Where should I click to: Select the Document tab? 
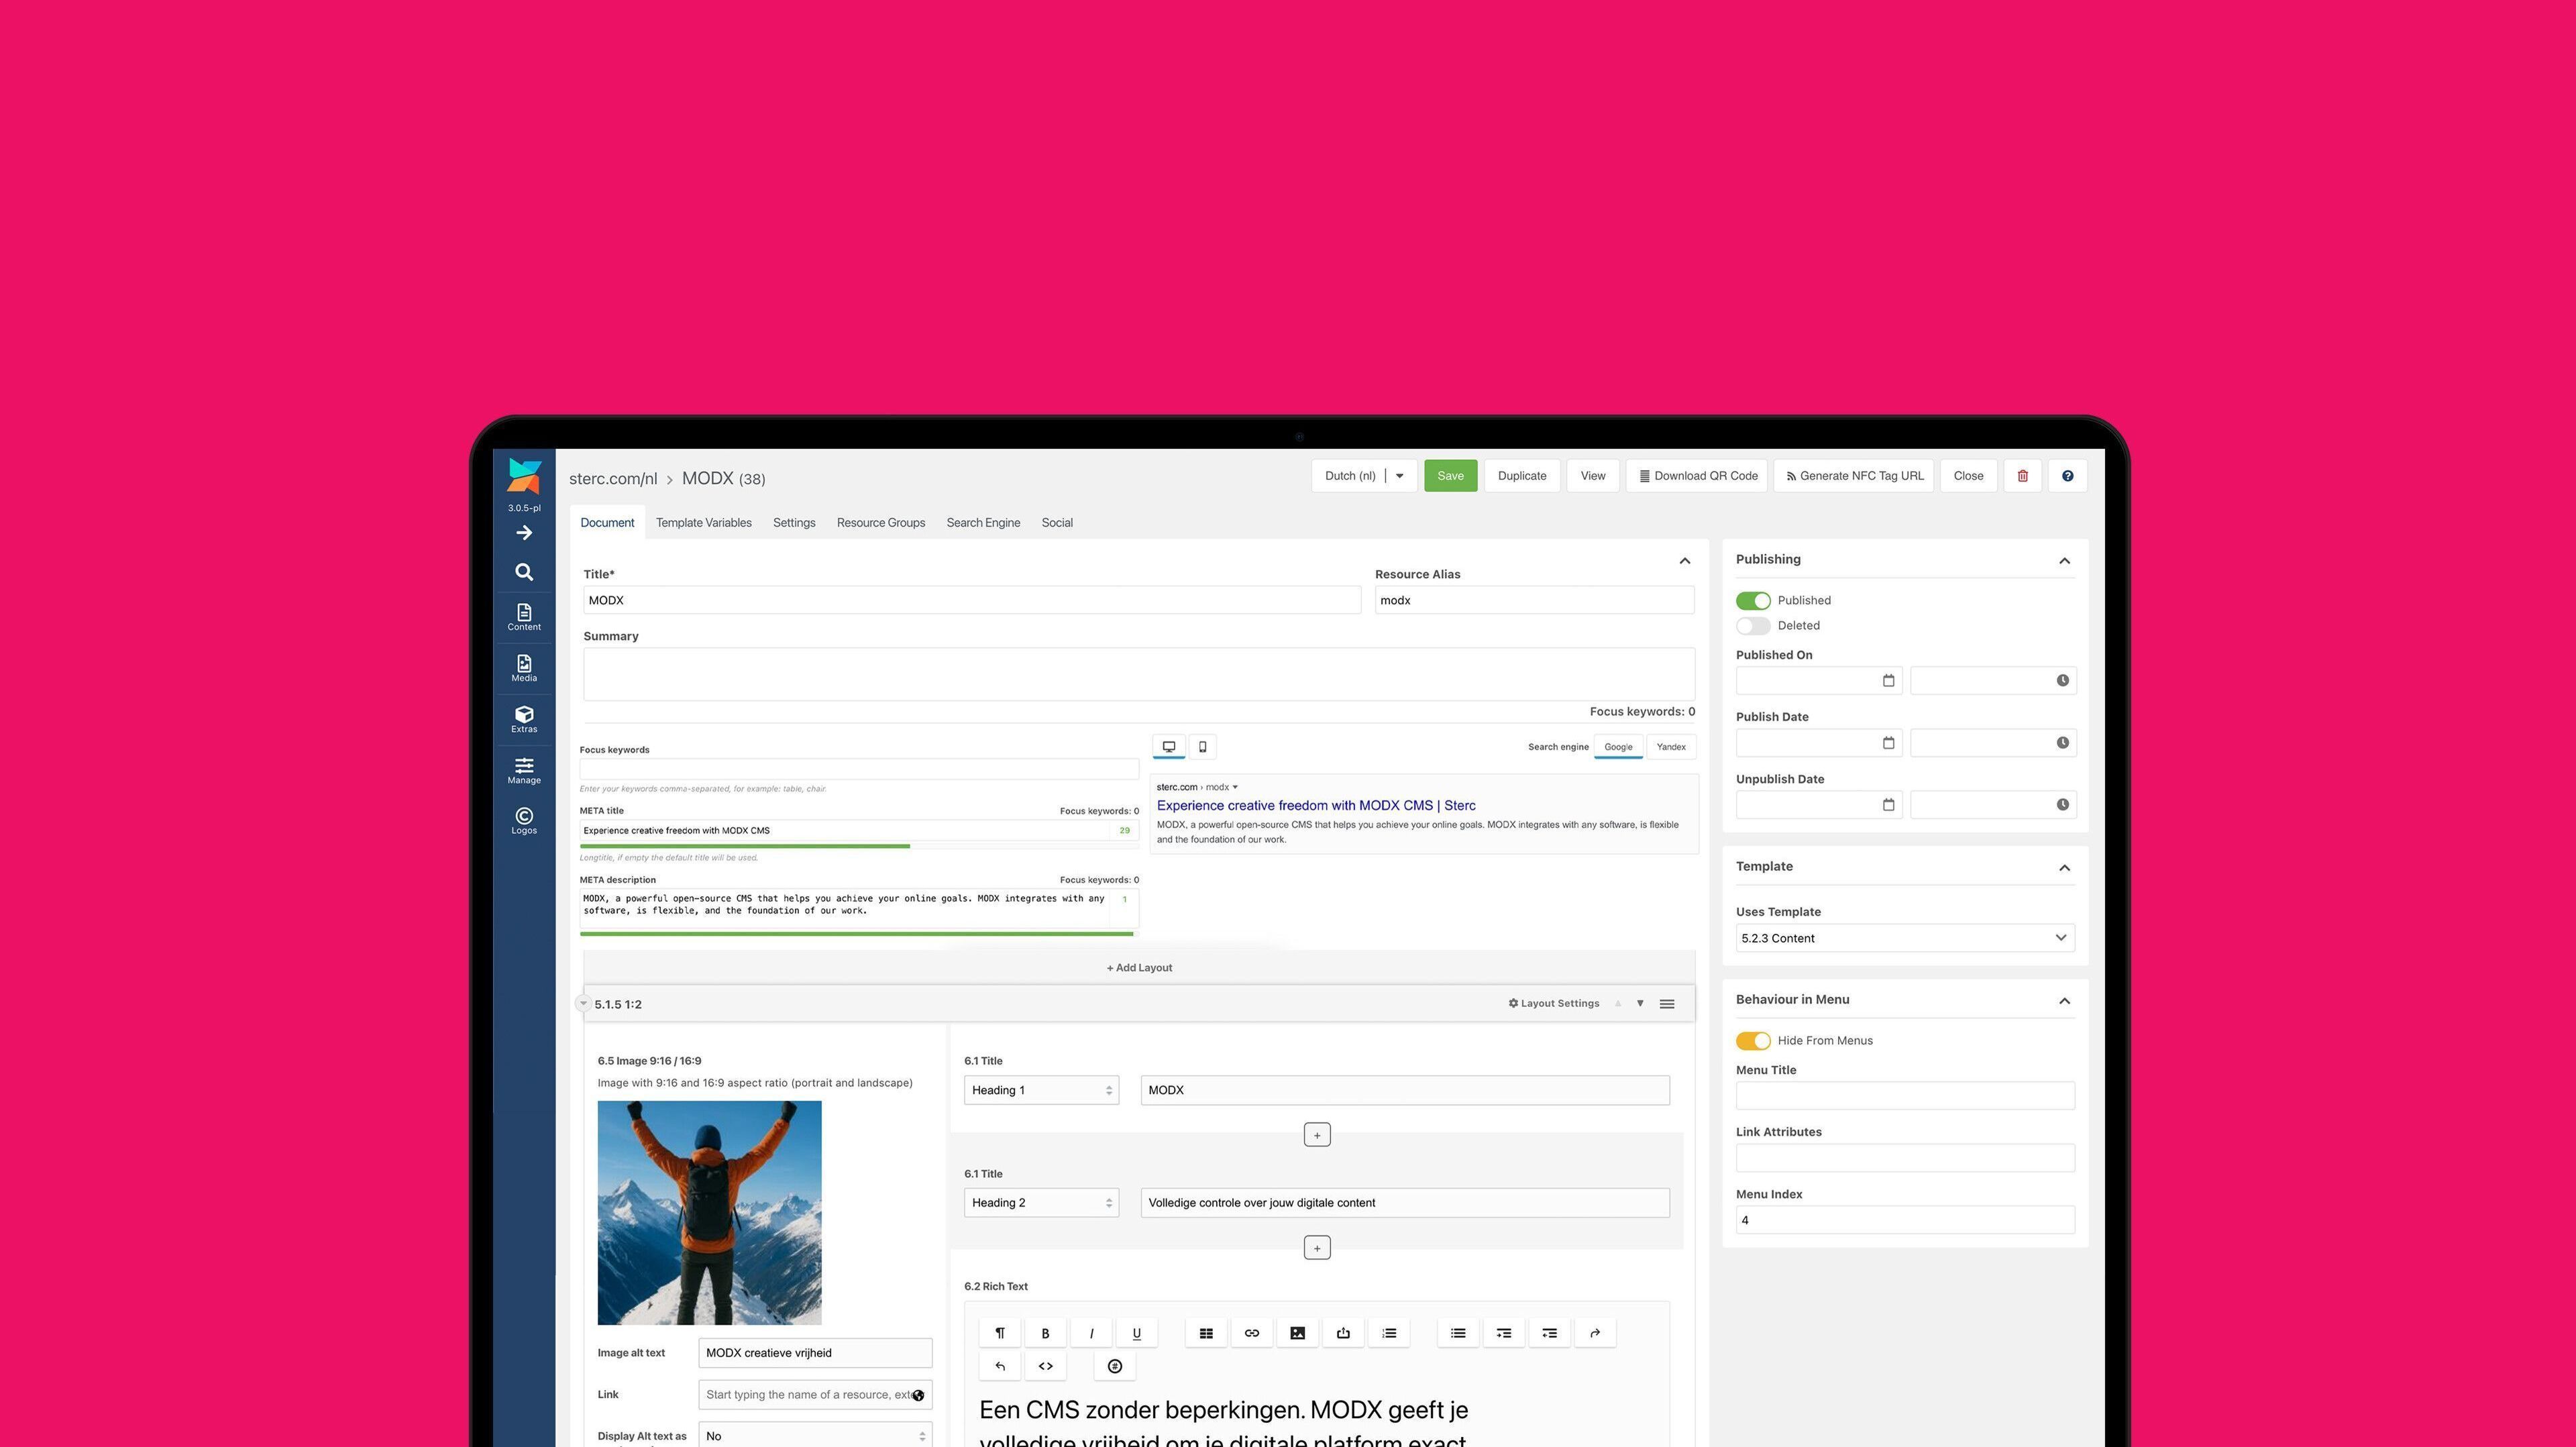(x=607, y=523)
